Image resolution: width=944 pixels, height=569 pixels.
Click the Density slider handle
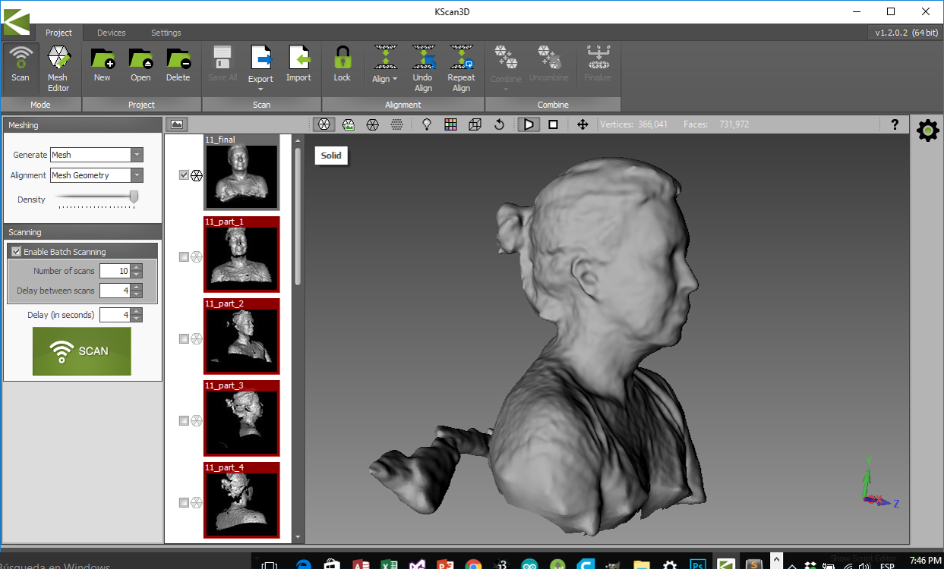134,197
